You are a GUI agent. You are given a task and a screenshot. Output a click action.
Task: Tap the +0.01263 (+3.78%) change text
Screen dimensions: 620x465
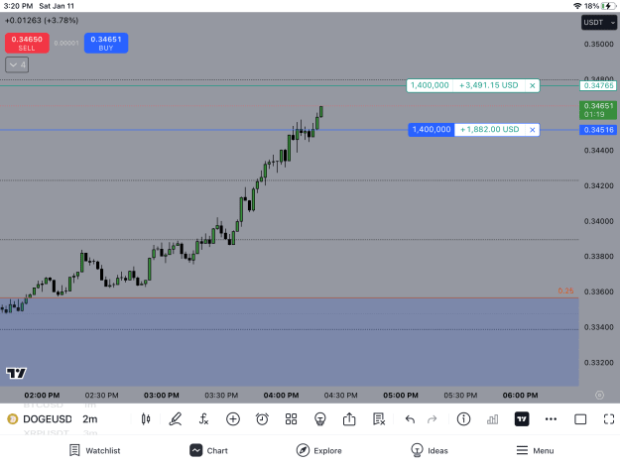(x=42, y=20)
